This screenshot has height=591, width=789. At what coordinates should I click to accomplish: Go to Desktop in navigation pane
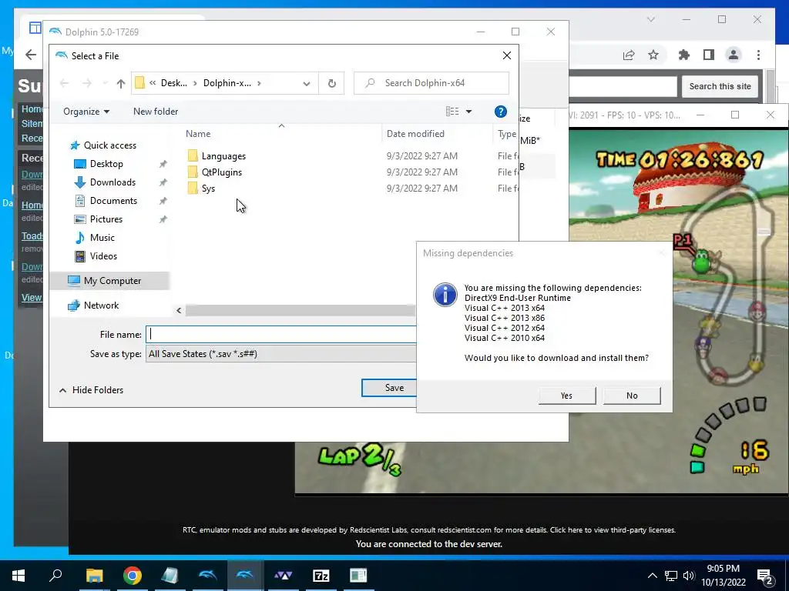(106, 164)
